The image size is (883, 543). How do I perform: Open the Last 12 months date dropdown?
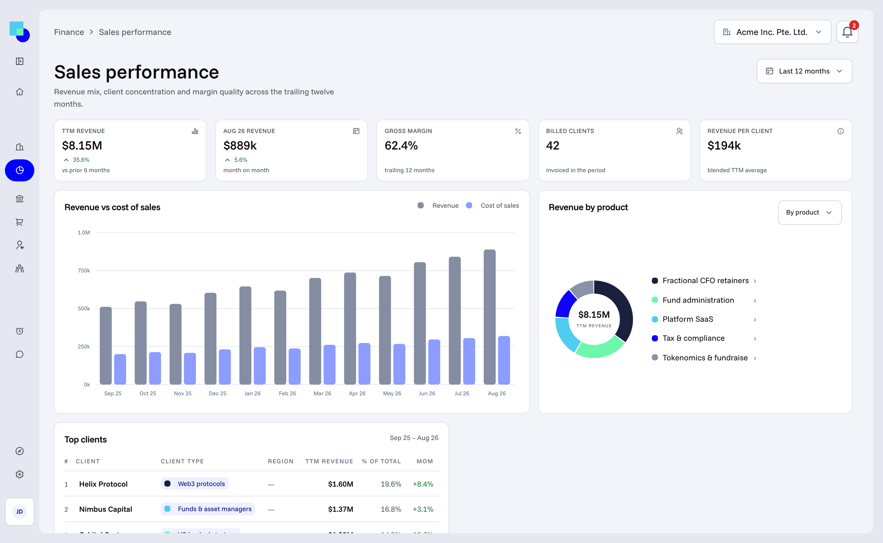[804, 71]
